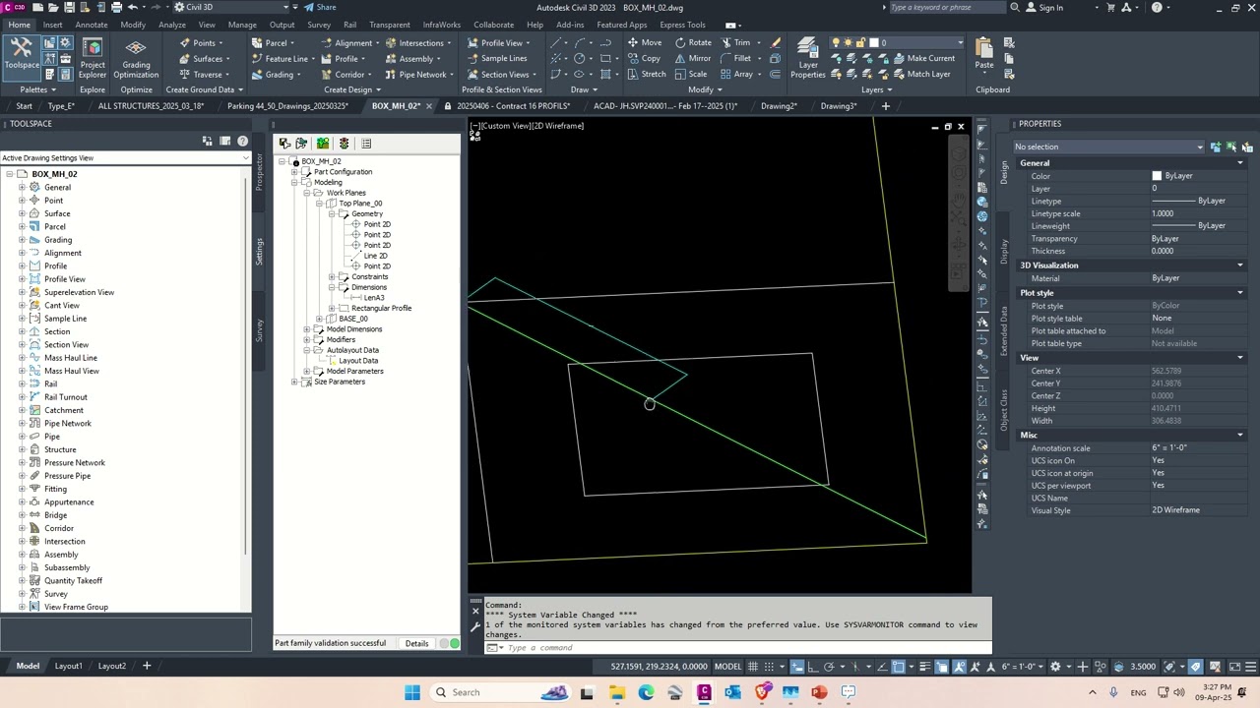Select the Stretch tool
This screenshot has height=708, width=1260.
point(647,74)
